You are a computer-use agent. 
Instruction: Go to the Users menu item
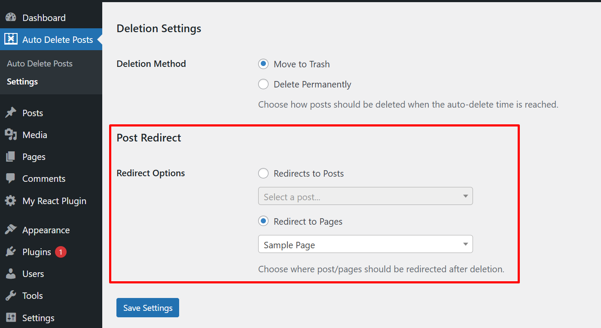click(33, 274)
